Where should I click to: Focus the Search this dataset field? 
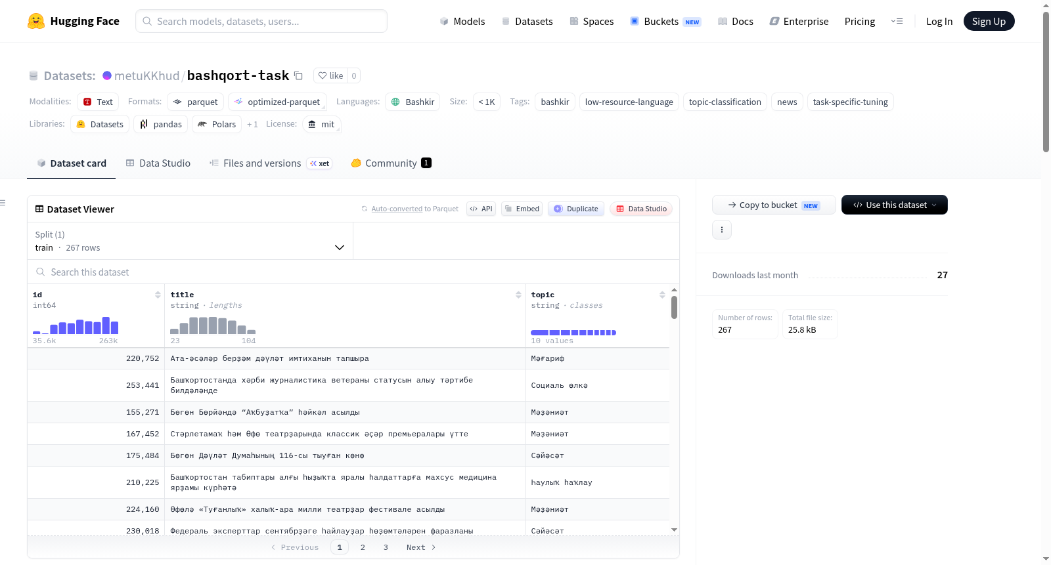coord(353,272)
